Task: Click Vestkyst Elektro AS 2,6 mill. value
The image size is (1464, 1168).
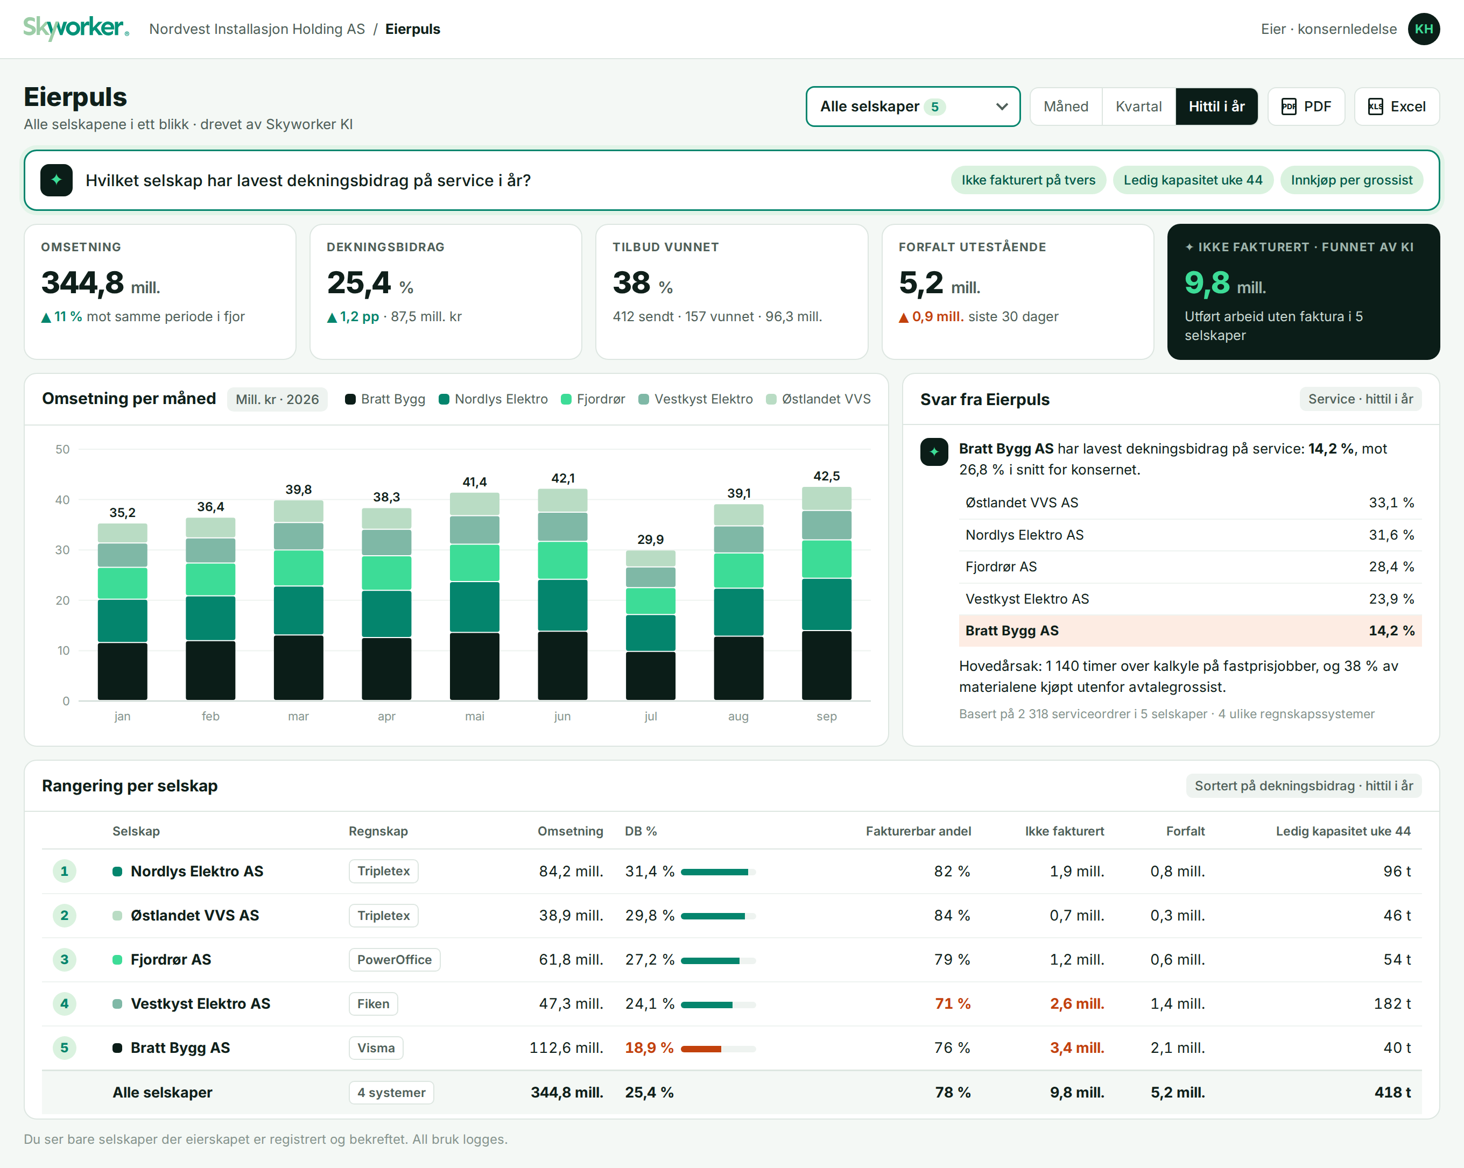Action: pyautogui.click(x=1077, y=1003)
